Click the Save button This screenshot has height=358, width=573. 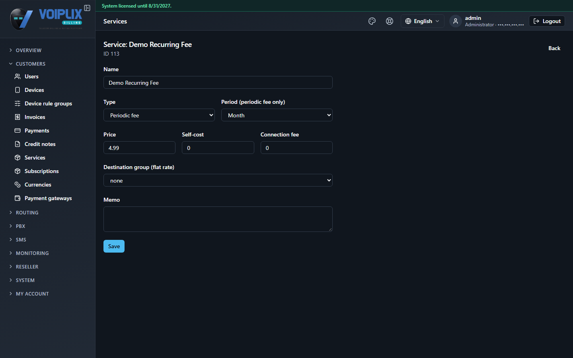pyautogui.click(x=114, y=246)
